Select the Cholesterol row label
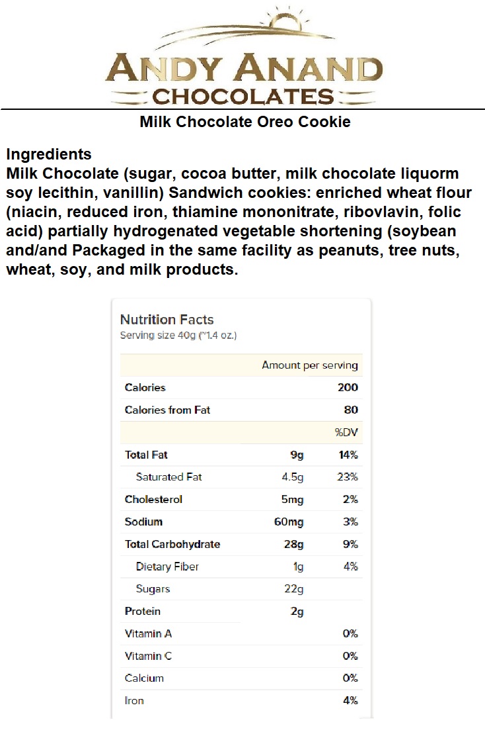Image resolution: width=485 pixels, height=734 pixels. 153,500
